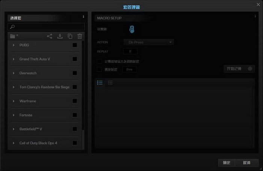Expand the Fortnite macro group
The height and width of the screenshot is (171, 263).
pyautogui.click(x=14, y=115)
